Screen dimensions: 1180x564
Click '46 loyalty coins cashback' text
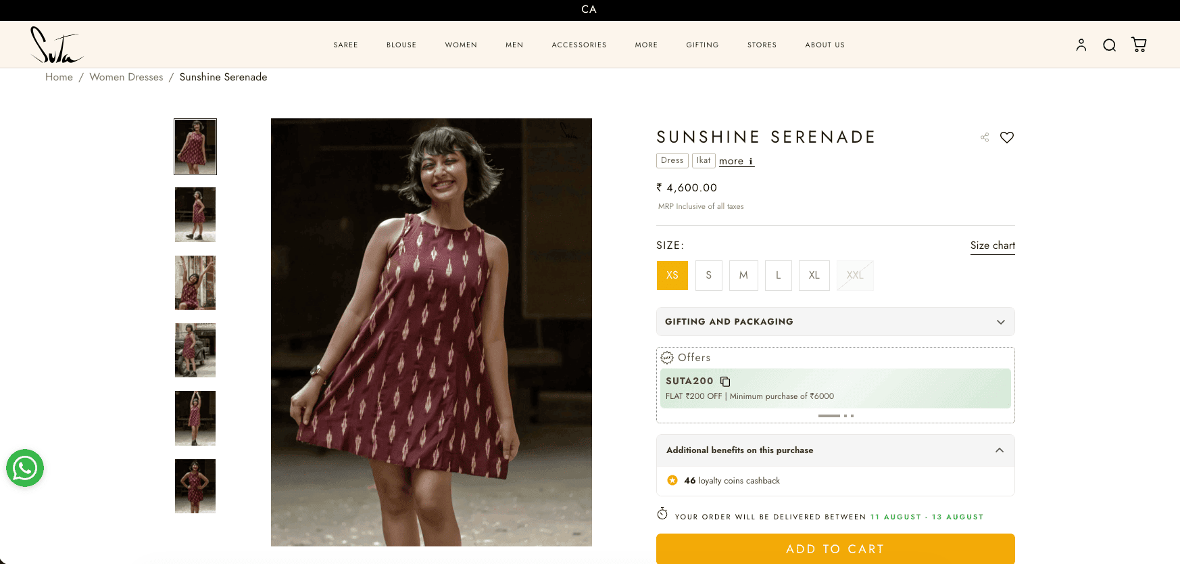[x=732, y=481]
